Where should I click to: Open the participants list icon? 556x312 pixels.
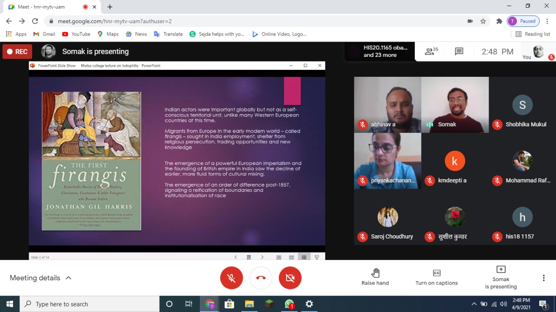[431, 52]
